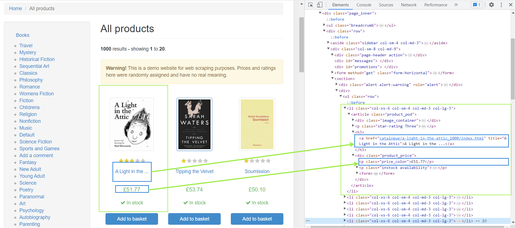Add Tipping the Velvet to basket
The height and width of the screenshot is (228, 515).
coord(194,219)
